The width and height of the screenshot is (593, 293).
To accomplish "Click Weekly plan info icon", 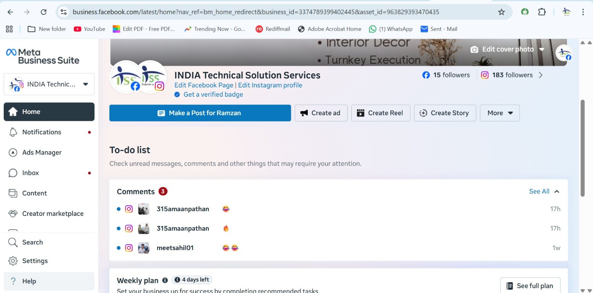I will 165,280.
